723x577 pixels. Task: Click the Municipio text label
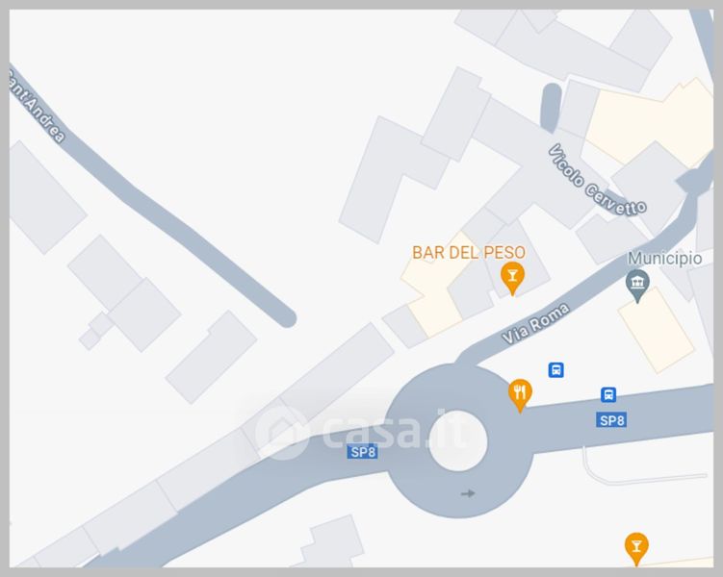pos(664,258)
